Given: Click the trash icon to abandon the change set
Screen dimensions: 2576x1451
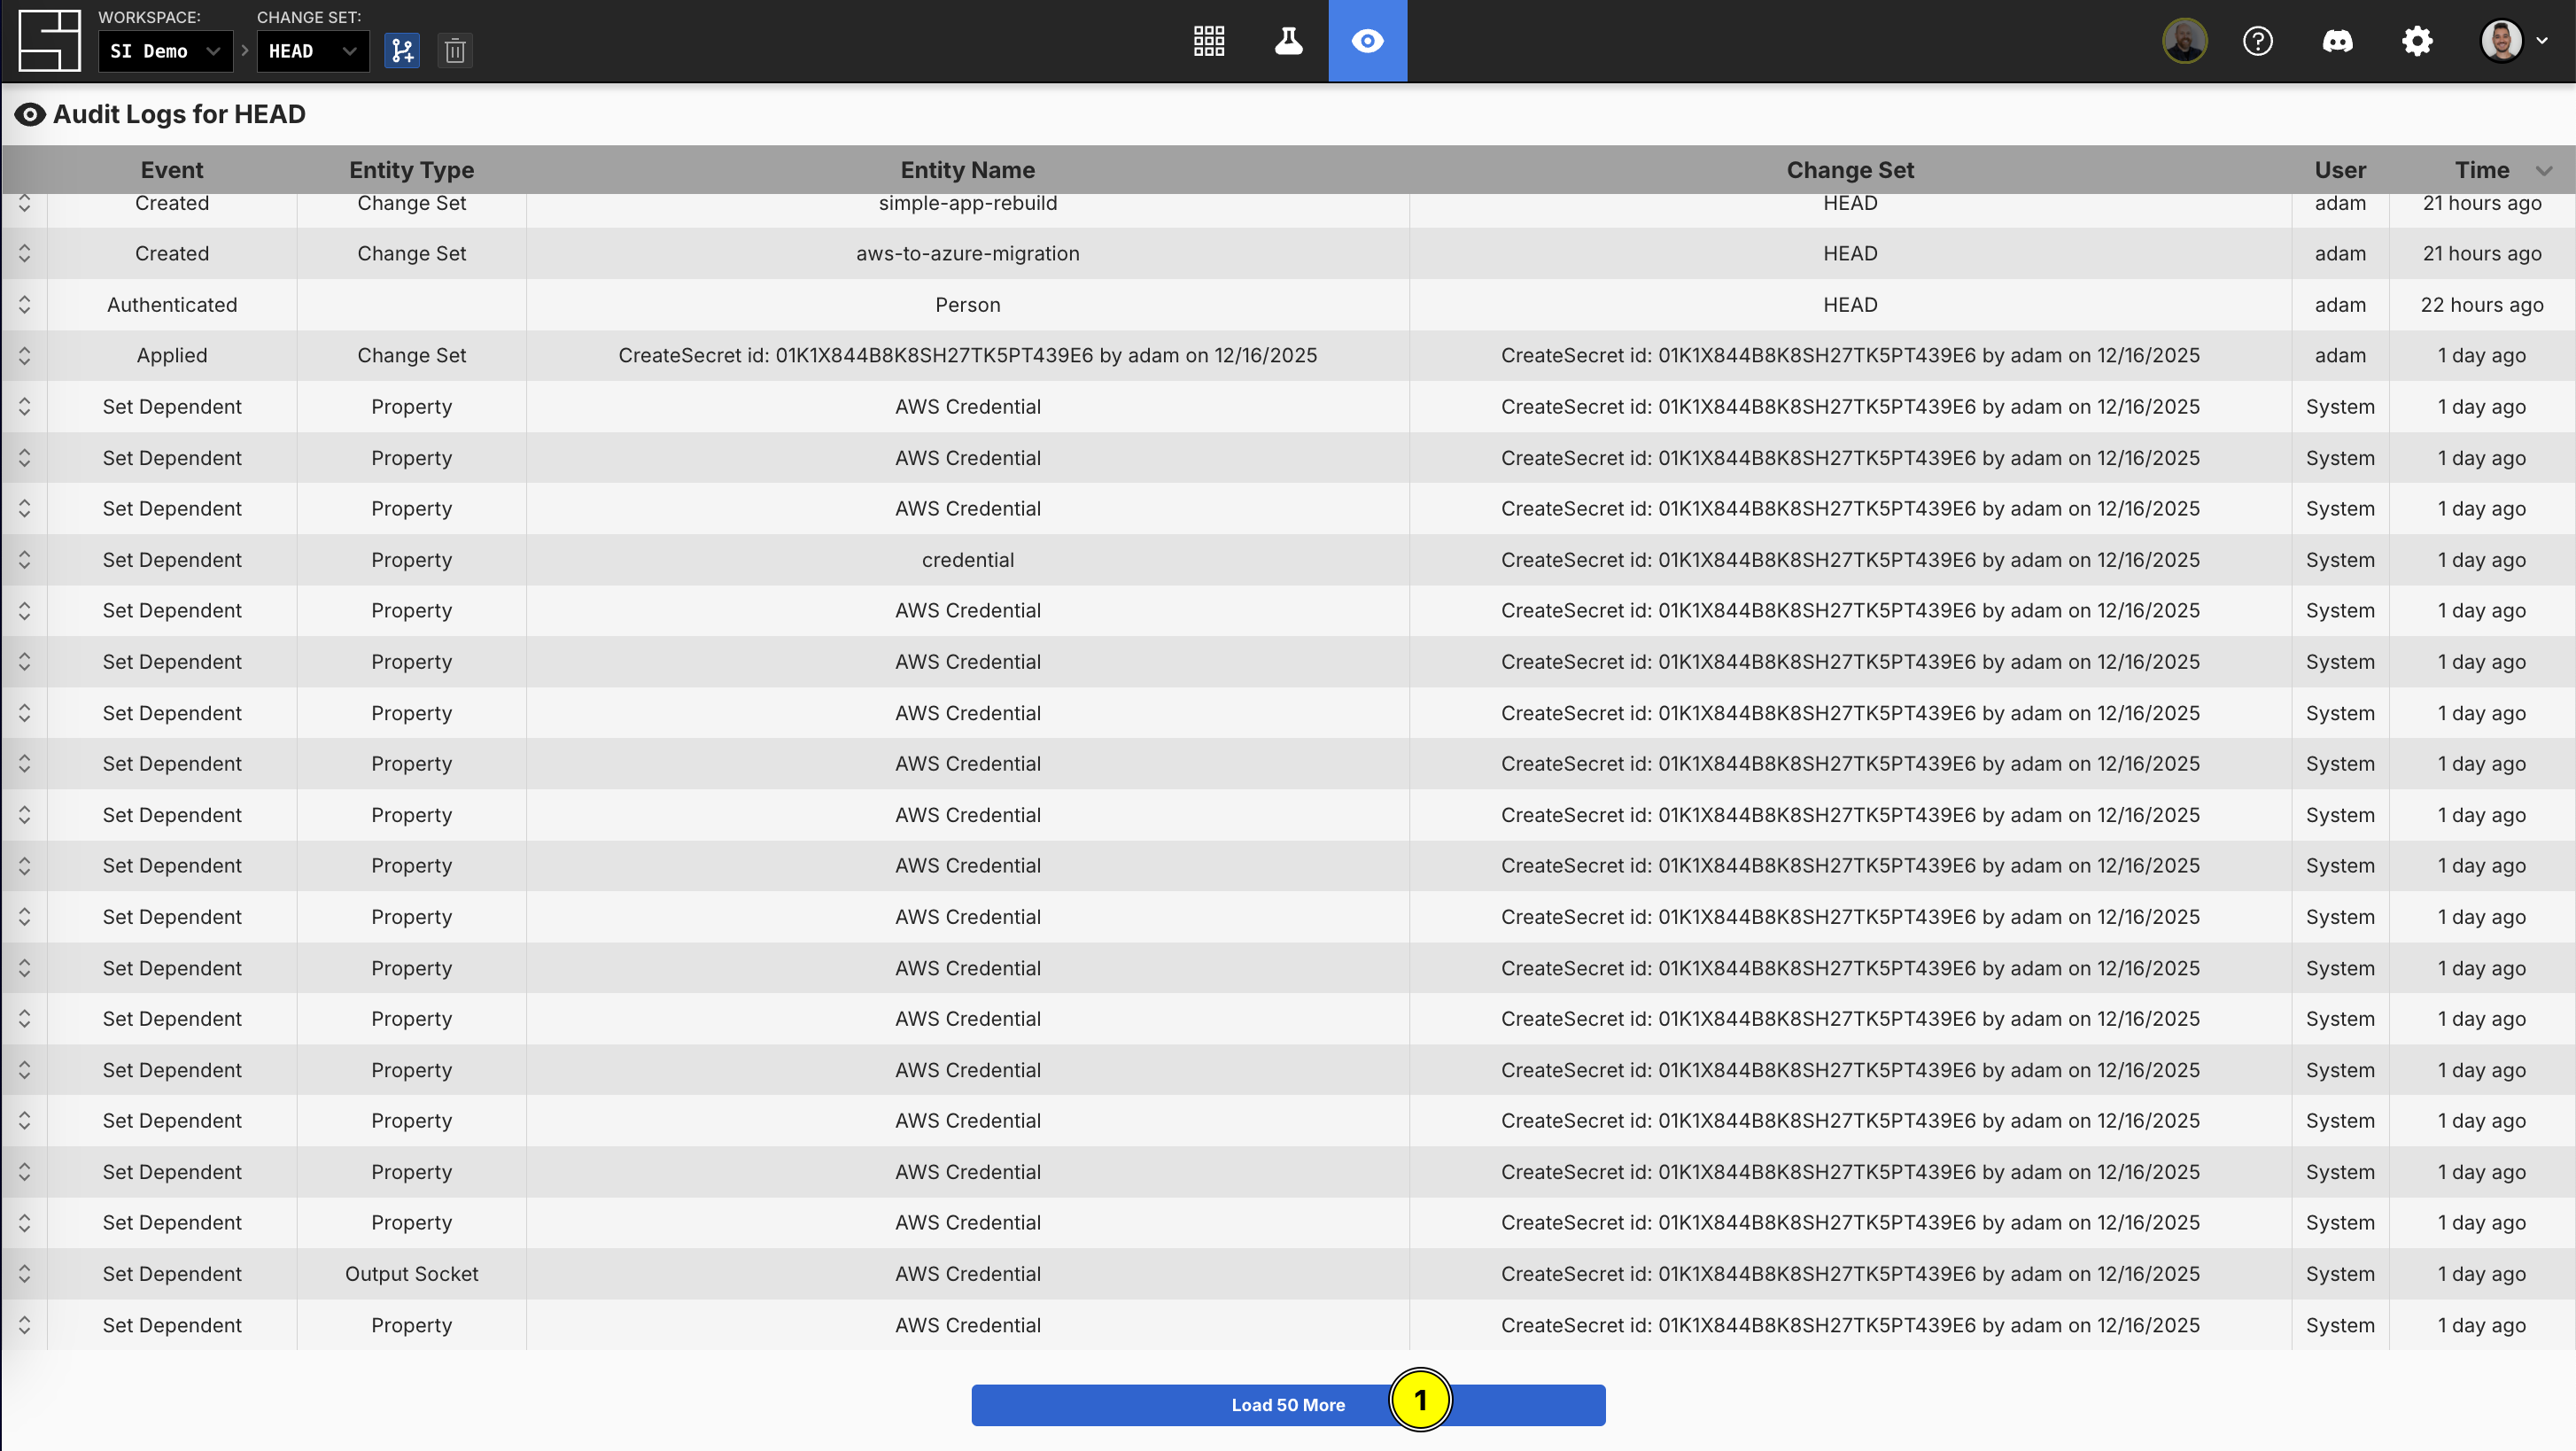Looking at the screenshot, I should [x=455, y=51].
